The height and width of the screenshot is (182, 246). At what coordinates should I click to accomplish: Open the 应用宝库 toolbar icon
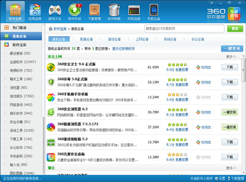click(x=35, y=12)
